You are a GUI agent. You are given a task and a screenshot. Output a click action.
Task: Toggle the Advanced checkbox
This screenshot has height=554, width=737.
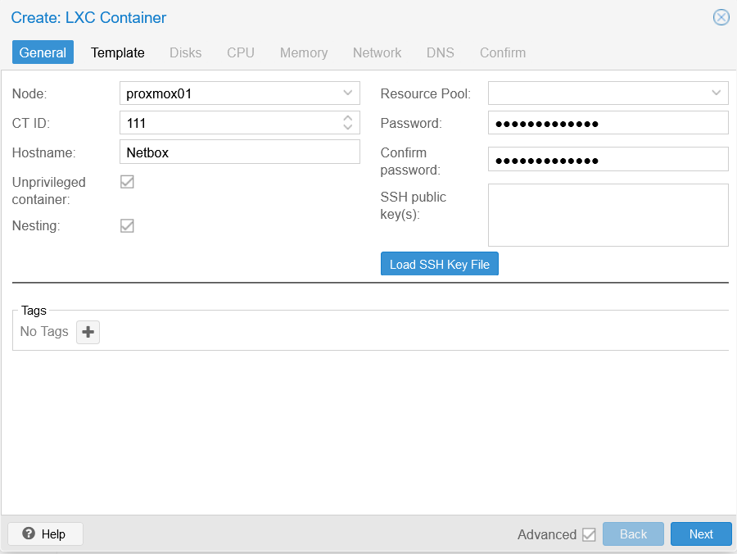tap(589, 534)
